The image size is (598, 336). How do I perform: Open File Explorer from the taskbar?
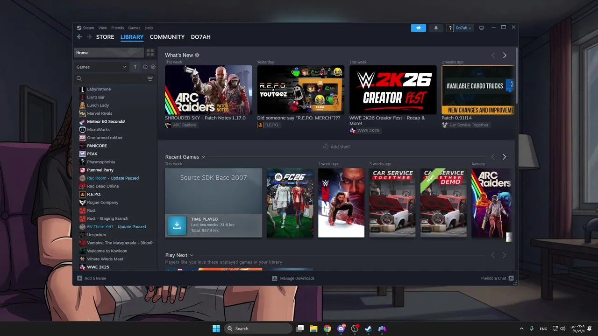point(313,329)
